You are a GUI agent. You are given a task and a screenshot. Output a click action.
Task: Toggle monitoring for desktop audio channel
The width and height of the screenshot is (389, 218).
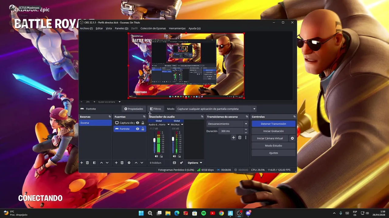161,156
